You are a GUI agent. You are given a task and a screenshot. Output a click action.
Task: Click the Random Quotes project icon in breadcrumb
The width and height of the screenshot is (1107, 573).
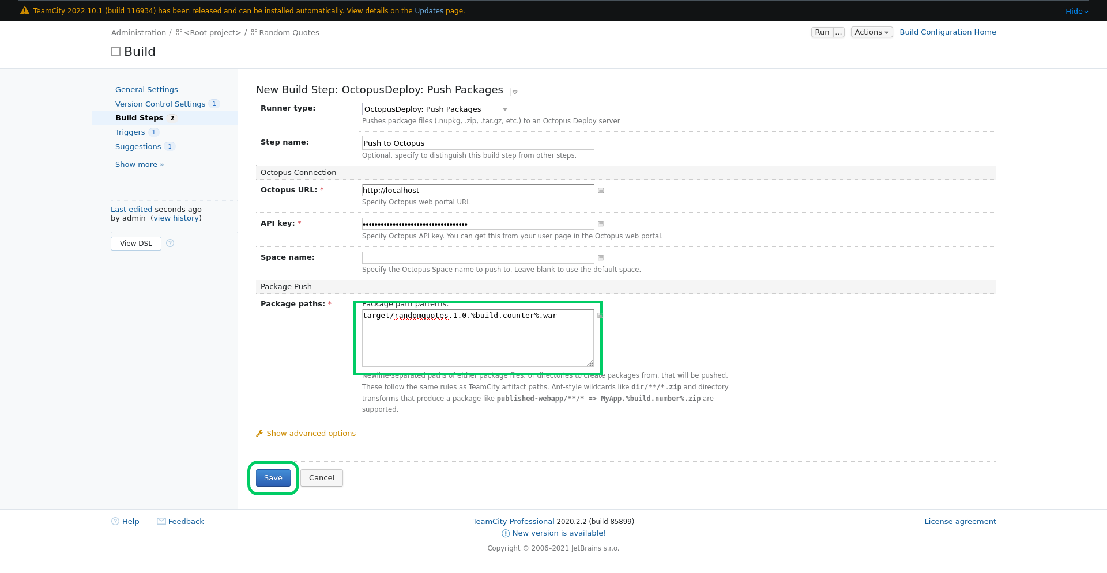point(254,32)
